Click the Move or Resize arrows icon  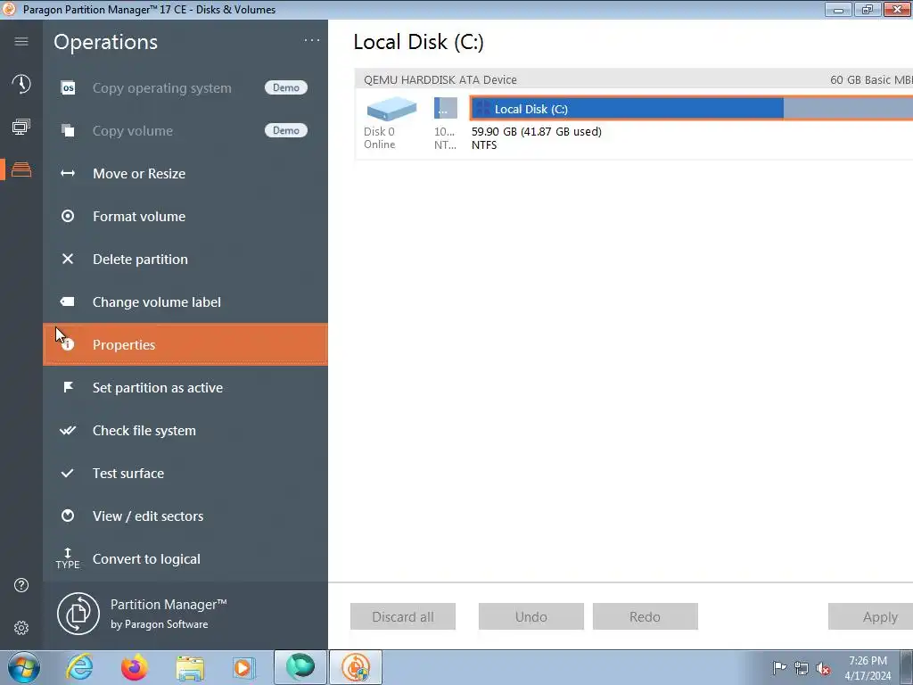pyautogui.click(x=68, y=174)
